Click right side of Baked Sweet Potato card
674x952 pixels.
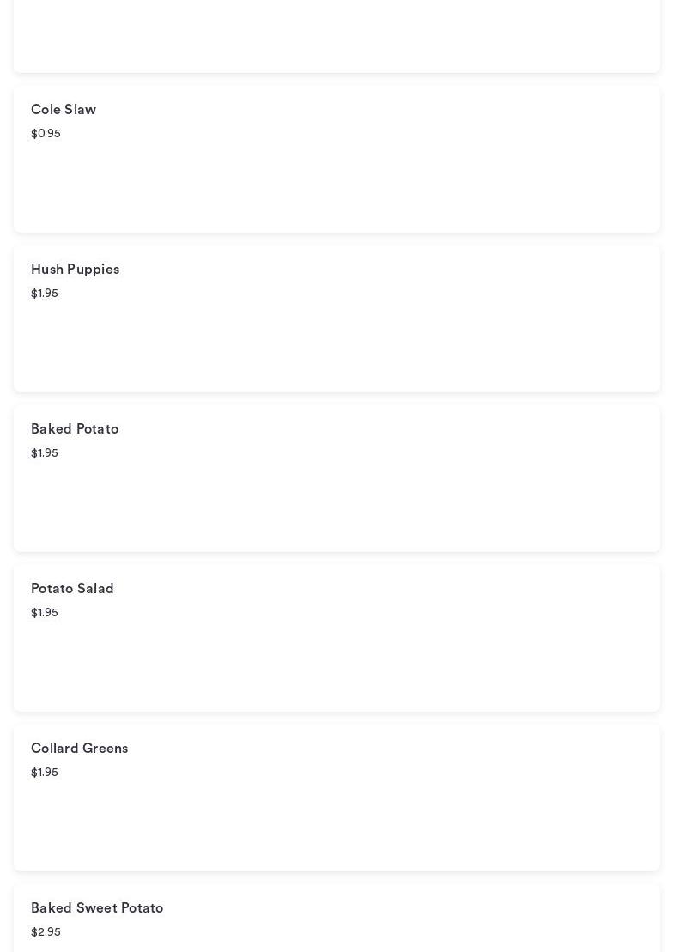(x=558, y=920)
